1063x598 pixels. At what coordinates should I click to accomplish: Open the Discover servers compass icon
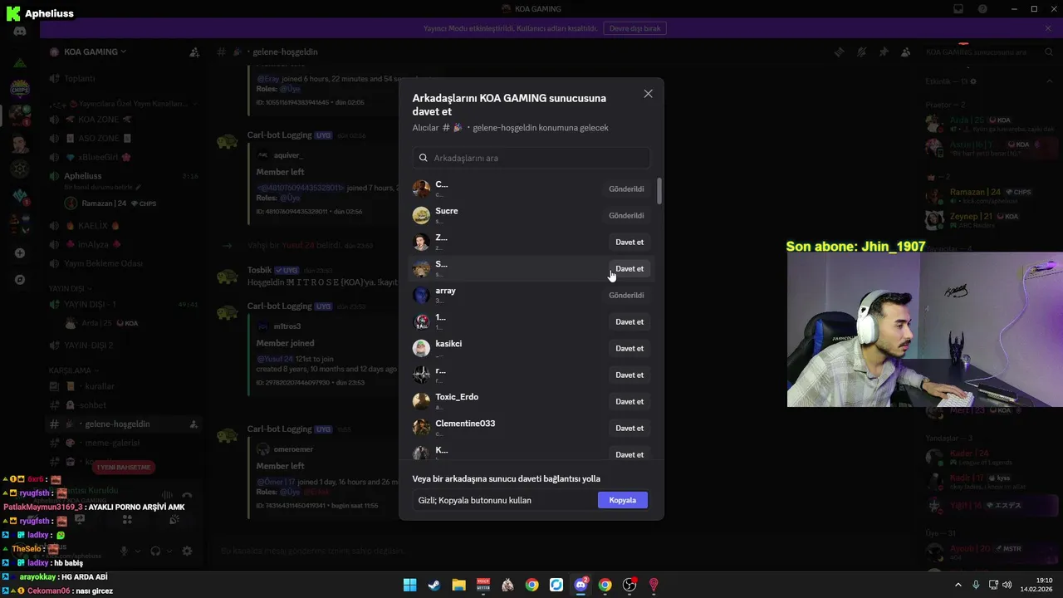[x=20, y=280]
